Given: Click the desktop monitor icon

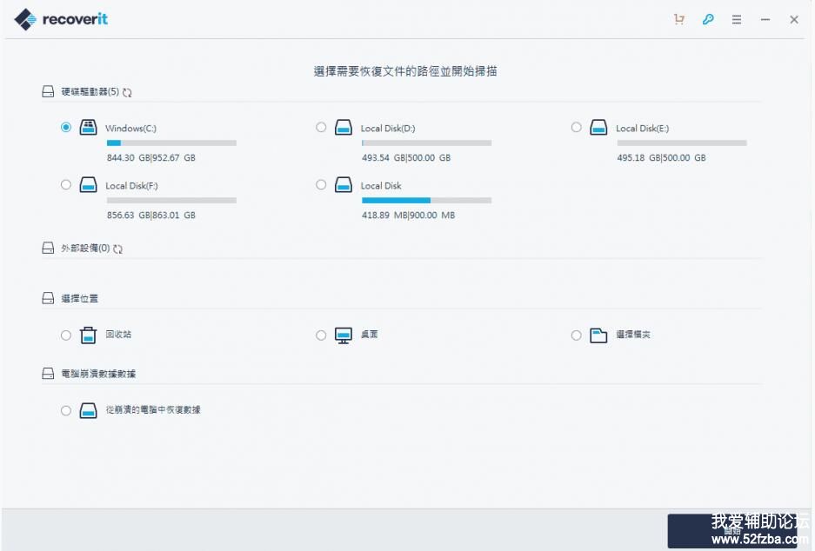Looking at the screenshot, I should pyautogui.click(x=344, y=335).
